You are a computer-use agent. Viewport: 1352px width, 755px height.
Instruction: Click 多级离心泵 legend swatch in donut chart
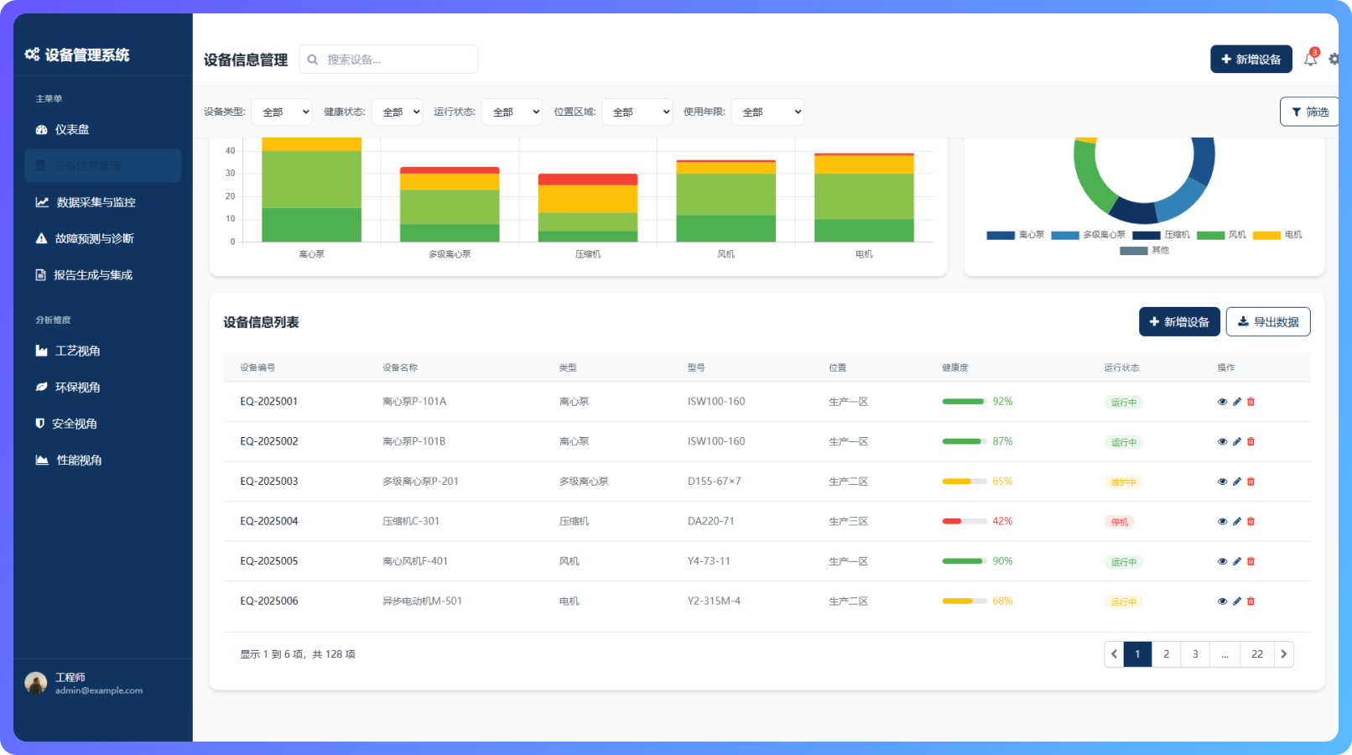1065,236
